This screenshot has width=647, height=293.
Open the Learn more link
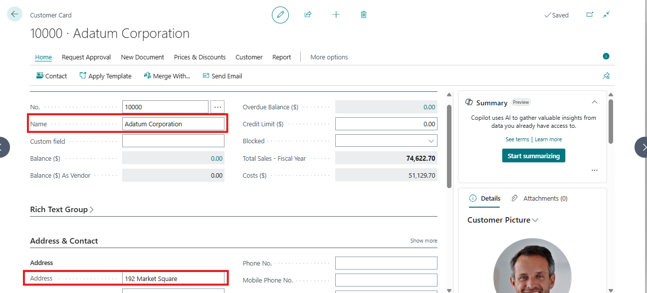click(548, 140)
